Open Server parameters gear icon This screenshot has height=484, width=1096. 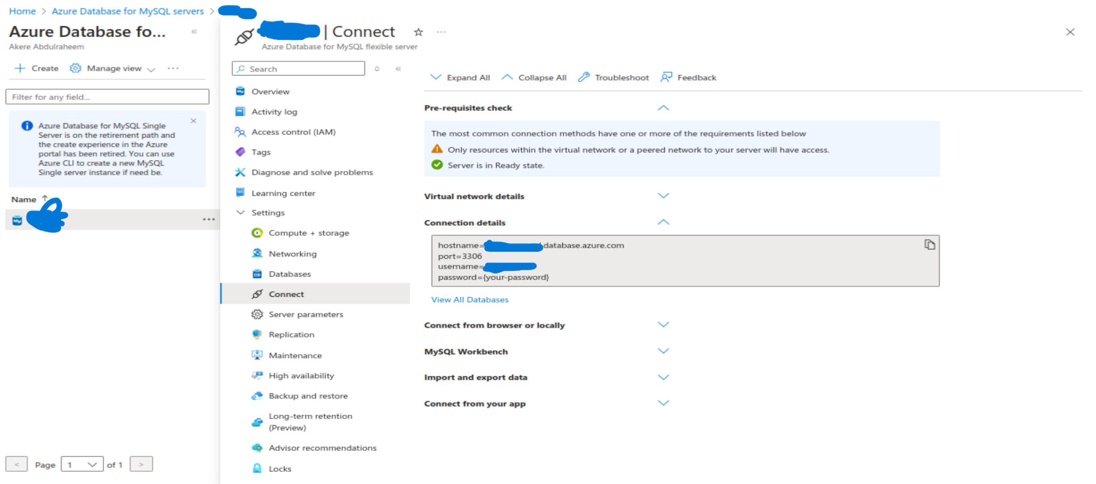tap(257, 314)
